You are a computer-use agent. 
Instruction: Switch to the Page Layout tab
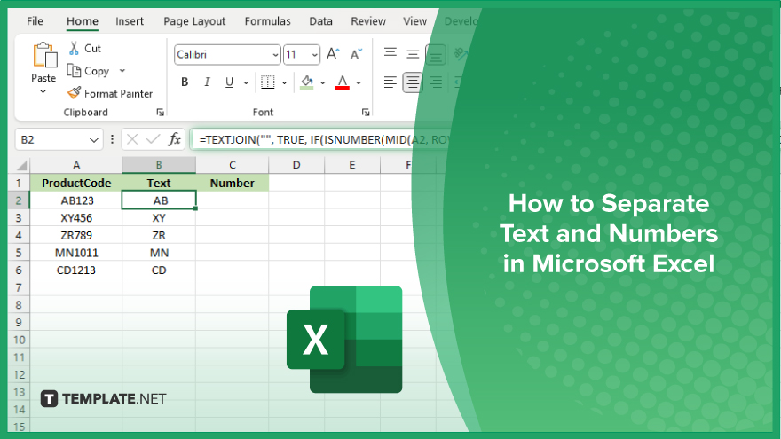[194, 21]
